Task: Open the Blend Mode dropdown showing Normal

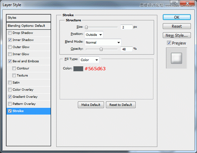Action: click(x=103, y=42)
